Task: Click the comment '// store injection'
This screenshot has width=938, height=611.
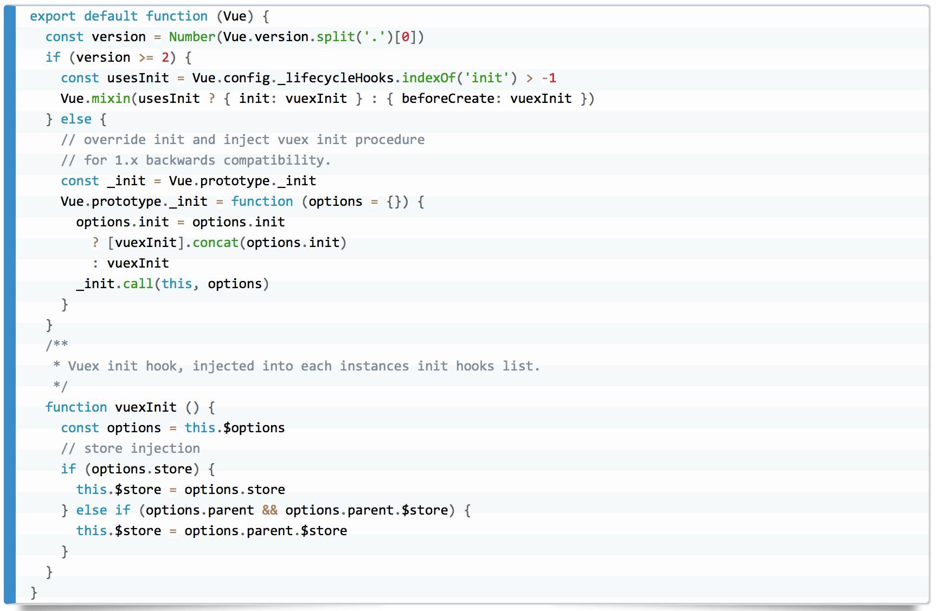Action: [130, 448]
